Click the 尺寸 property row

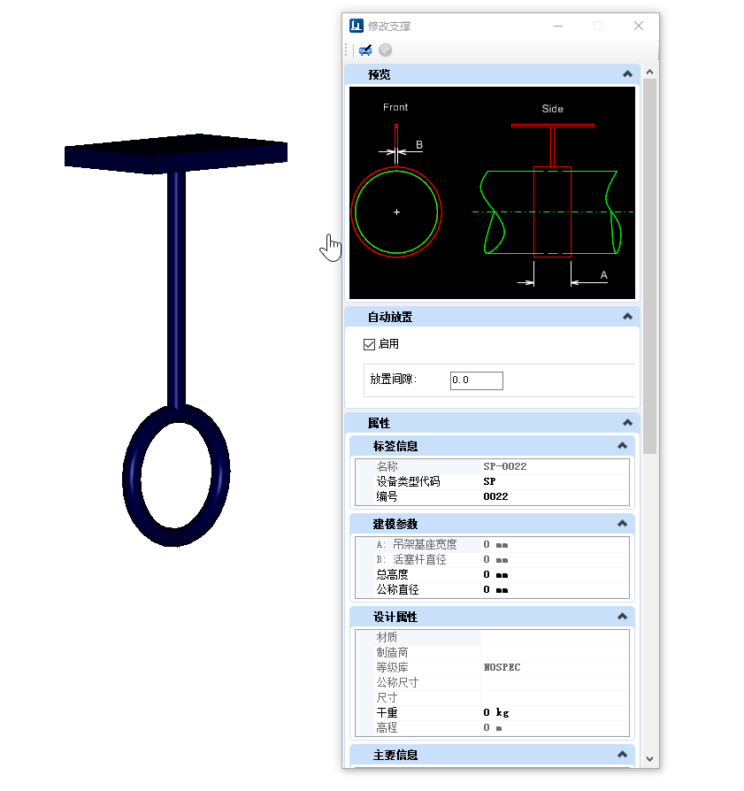492,698
